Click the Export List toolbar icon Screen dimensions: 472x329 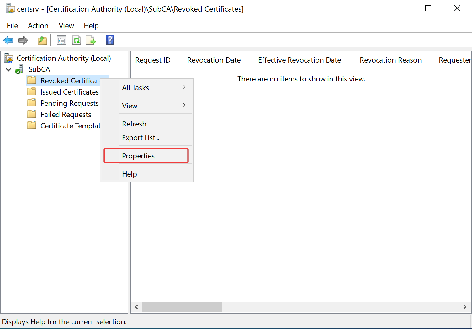pos(91,40)
